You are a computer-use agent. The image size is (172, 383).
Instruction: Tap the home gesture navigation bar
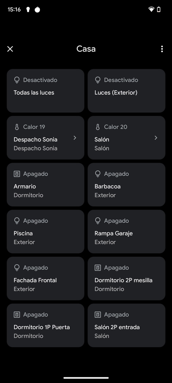86,378
